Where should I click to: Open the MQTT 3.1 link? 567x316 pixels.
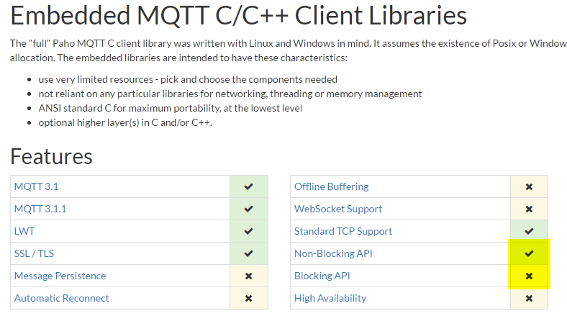[37, 186]
